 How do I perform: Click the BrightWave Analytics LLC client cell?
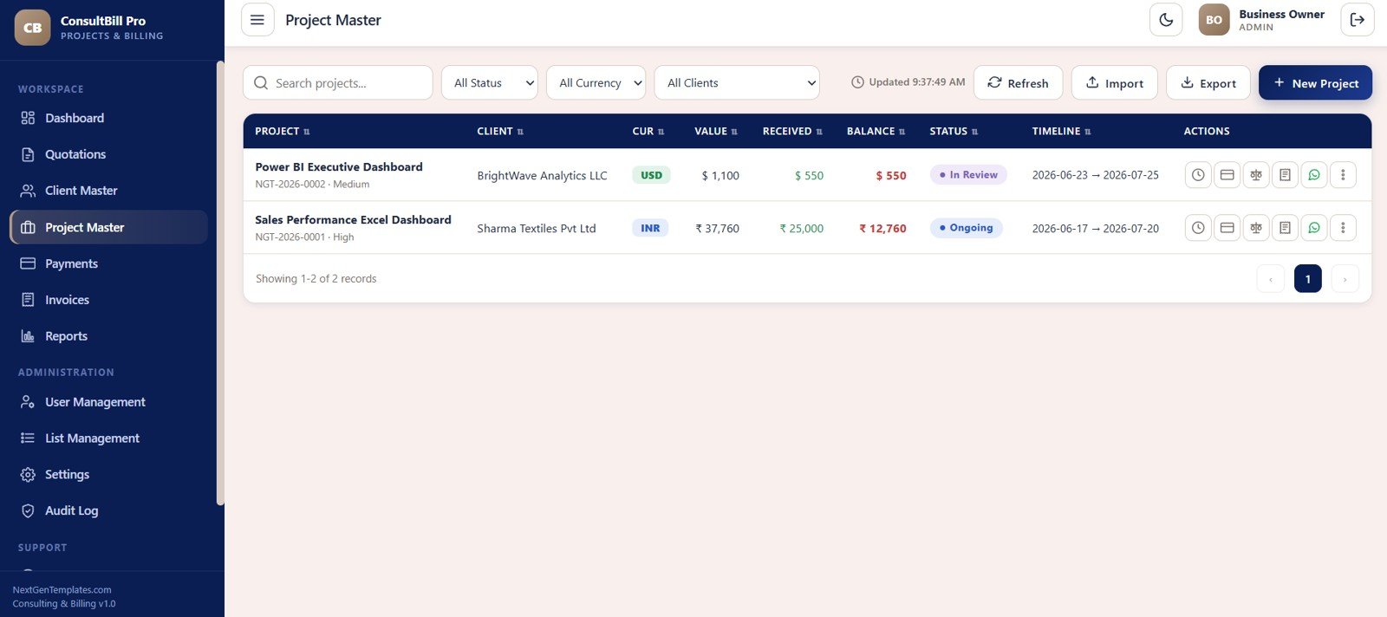(x=542, y=176)
